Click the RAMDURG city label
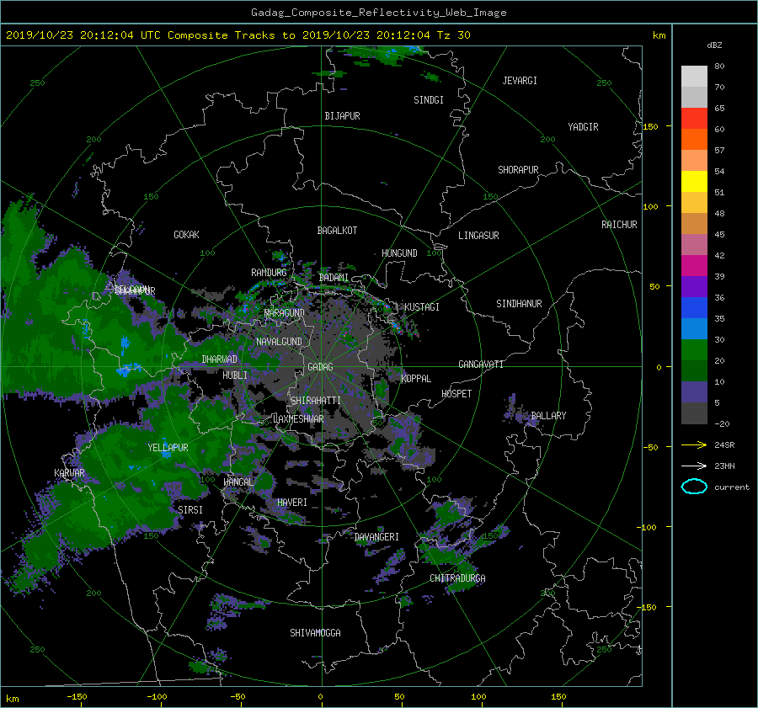Screen dimensions: 758x708 [269, 273]
